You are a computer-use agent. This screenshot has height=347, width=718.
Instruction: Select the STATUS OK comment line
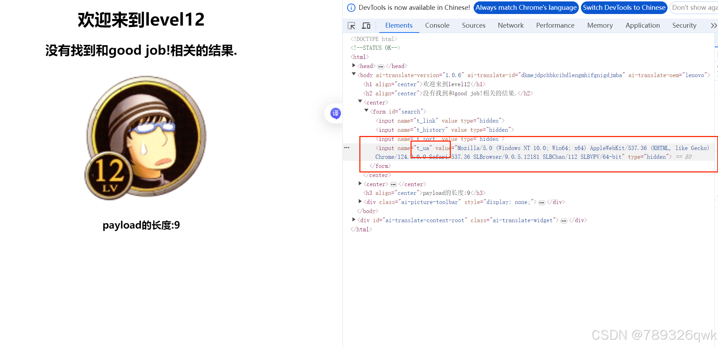coord(375,48)
